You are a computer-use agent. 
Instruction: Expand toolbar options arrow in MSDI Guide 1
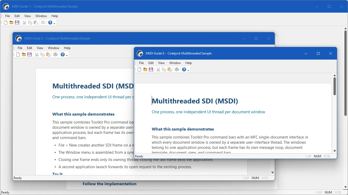tap(54, 23)
